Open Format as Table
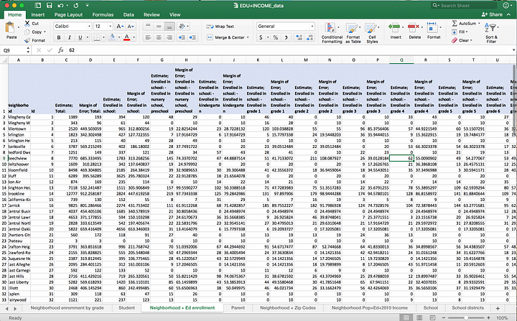 click(x=353, y=32)
